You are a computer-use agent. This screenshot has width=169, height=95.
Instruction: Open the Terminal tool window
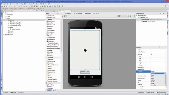coord(21,93)
